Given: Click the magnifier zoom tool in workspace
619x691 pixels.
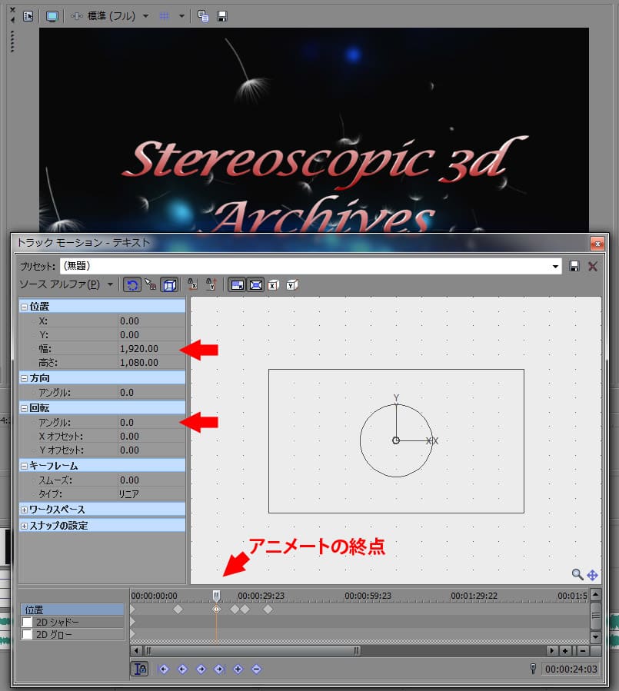Looking at the screenshot, I should (577, 574).
